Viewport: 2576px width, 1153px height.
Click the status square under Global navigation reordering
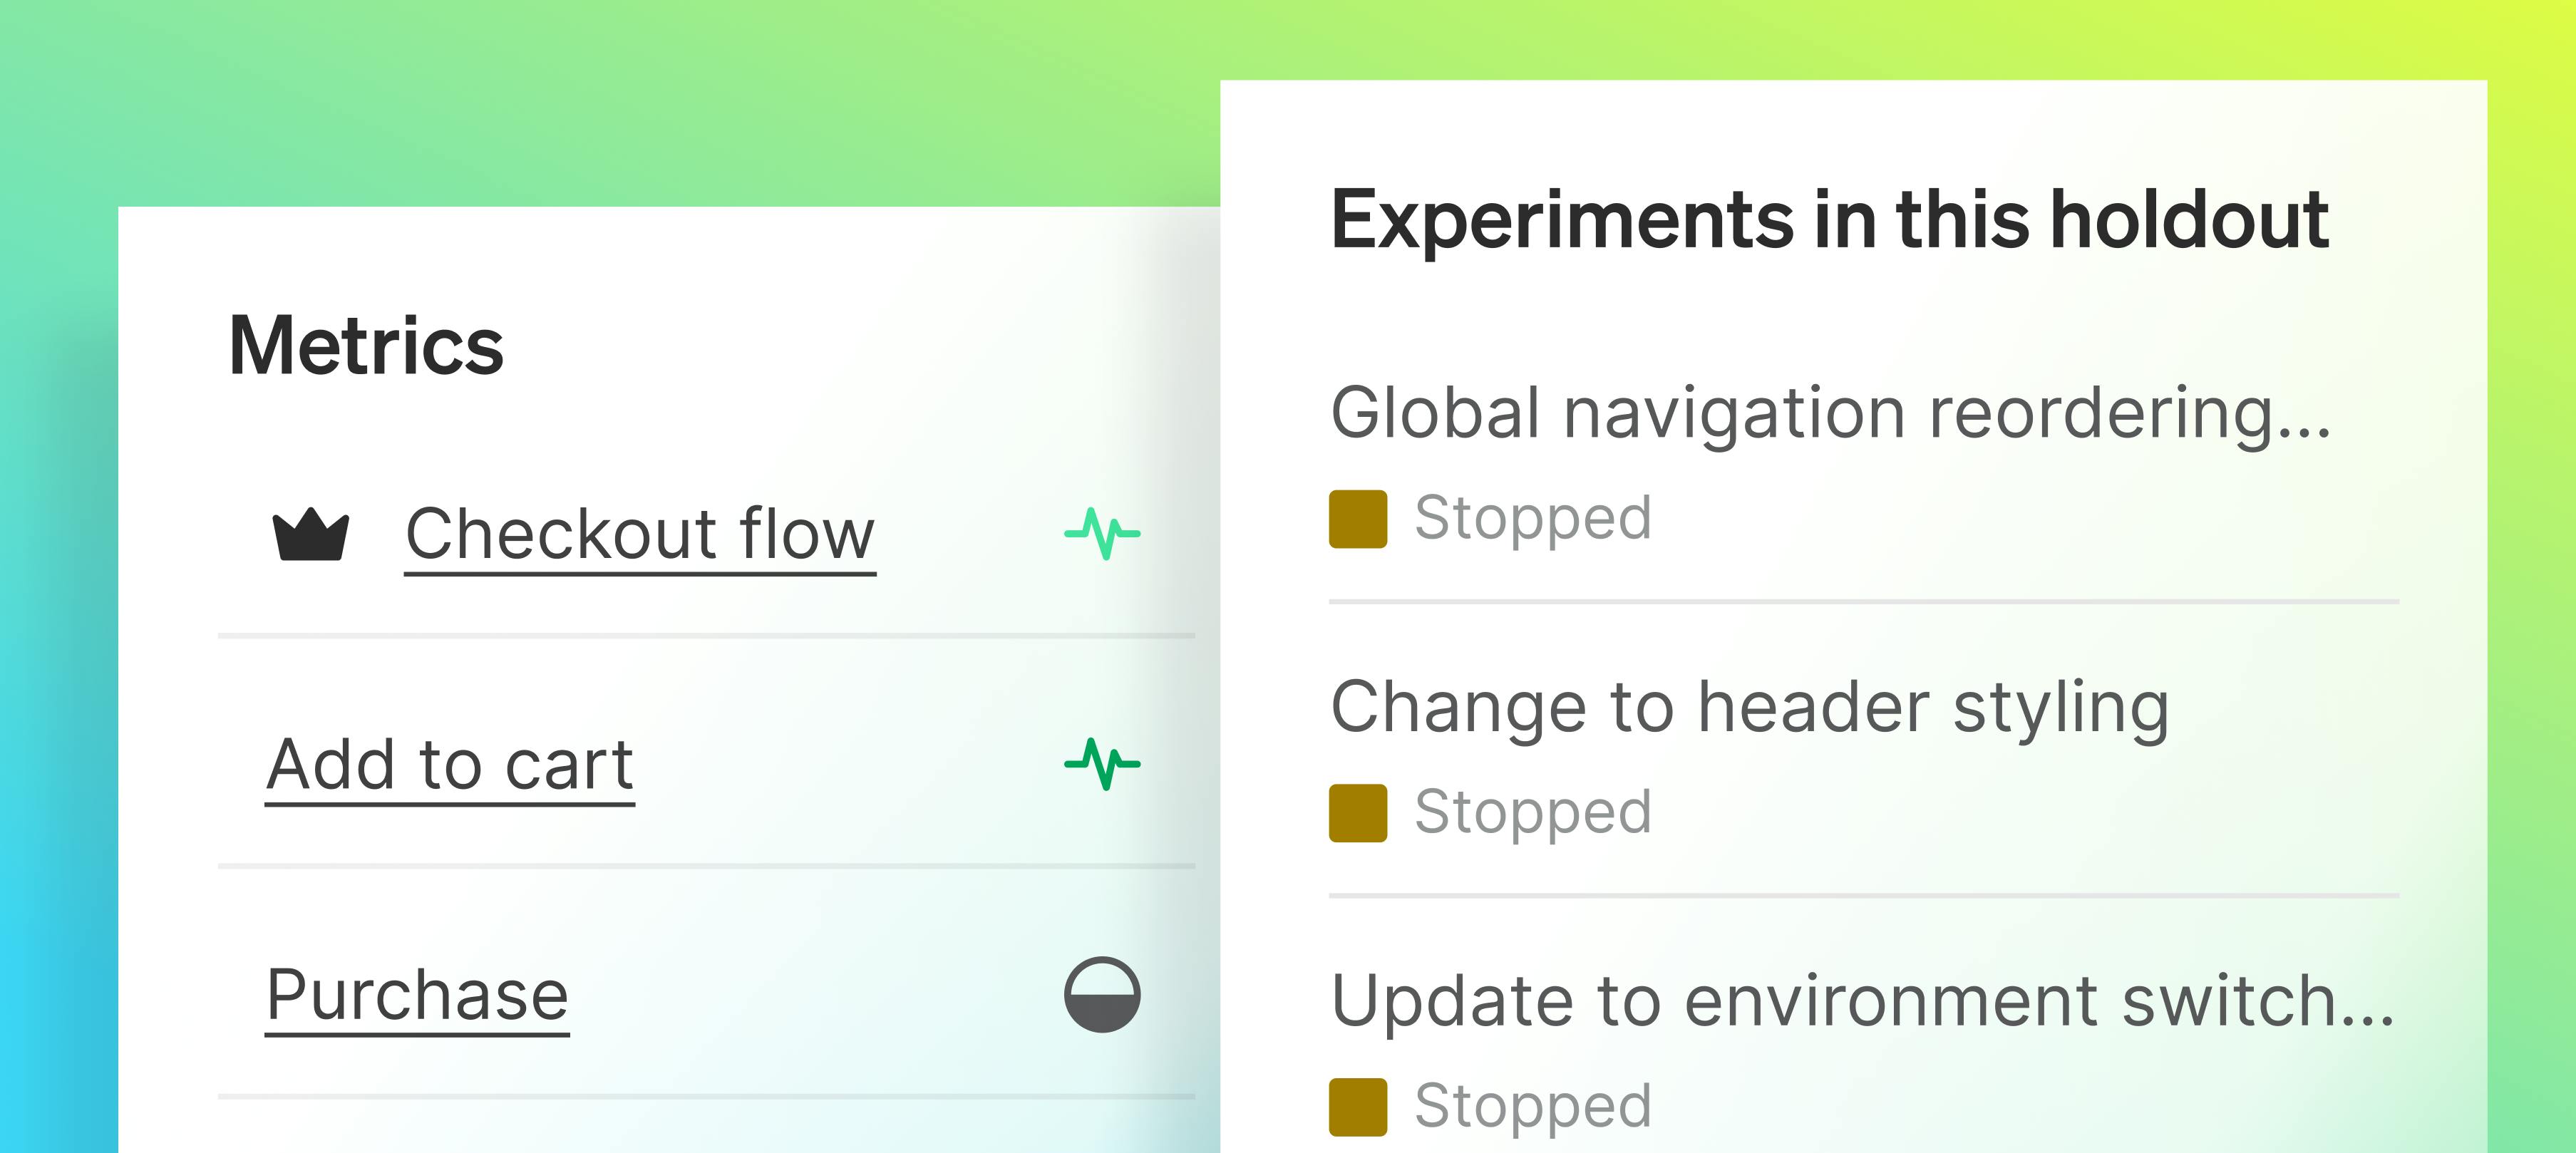click(x=1357, y=519)
